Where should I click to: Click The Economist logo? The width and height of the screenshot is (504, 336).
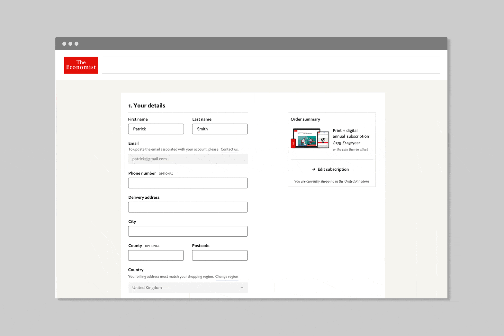click(x=81, y=65)
